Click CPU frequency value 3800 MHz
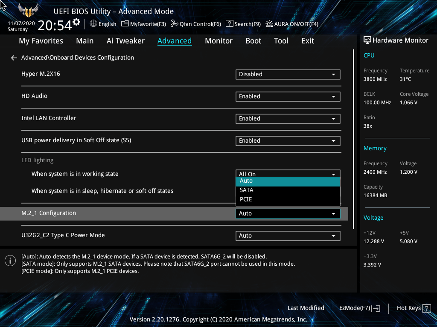Image resolution: width=437 pixels, height=327 pixels. click(x=375, y=79)
